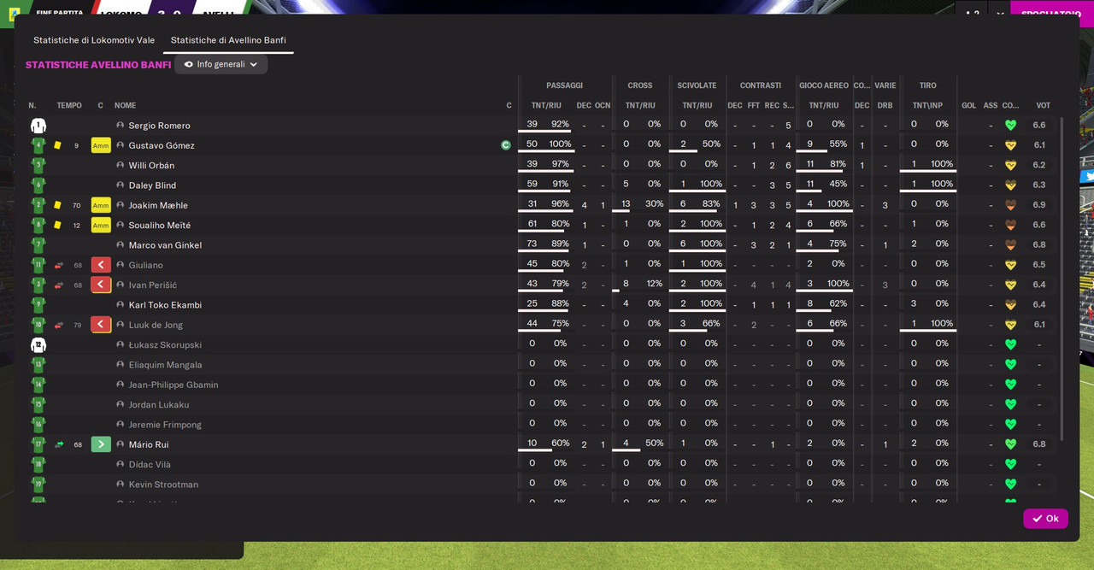The width and height of the screenshot is (1094, 570).
Task: Click the condition heart on Marco van Ginkel's row
Action: point(1010,245)
